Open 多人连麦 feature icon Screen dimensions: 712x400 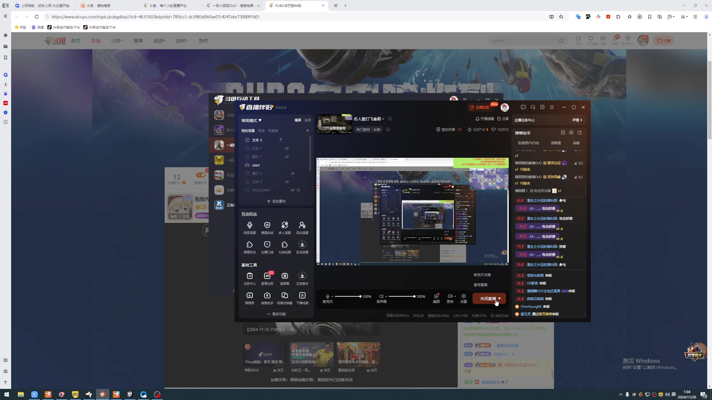(284, 227)
